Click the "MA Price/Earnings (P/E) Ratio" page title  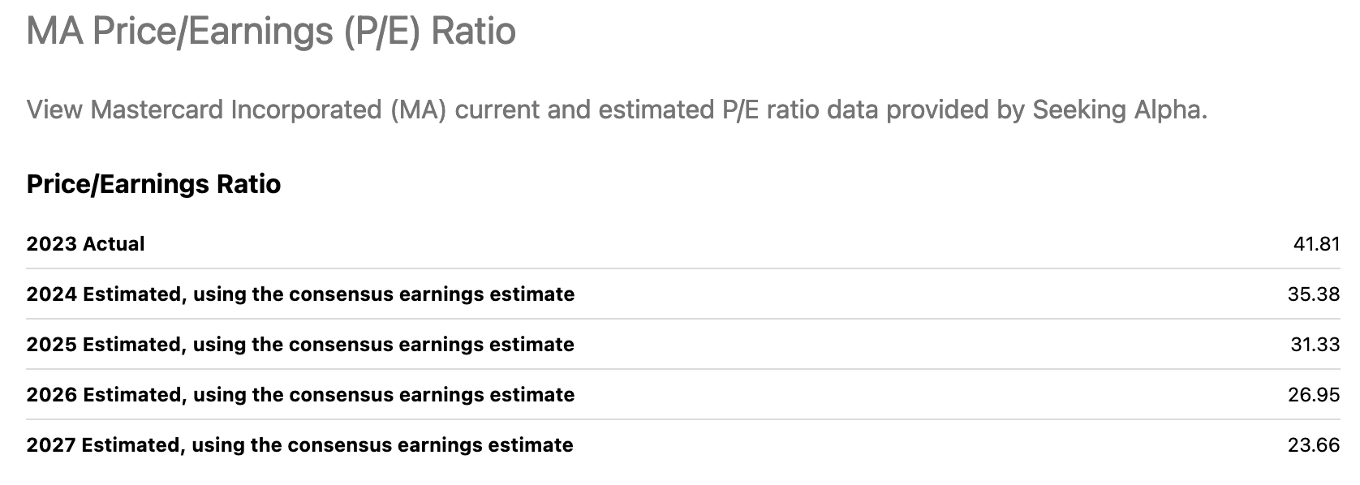tap(270, 32)
